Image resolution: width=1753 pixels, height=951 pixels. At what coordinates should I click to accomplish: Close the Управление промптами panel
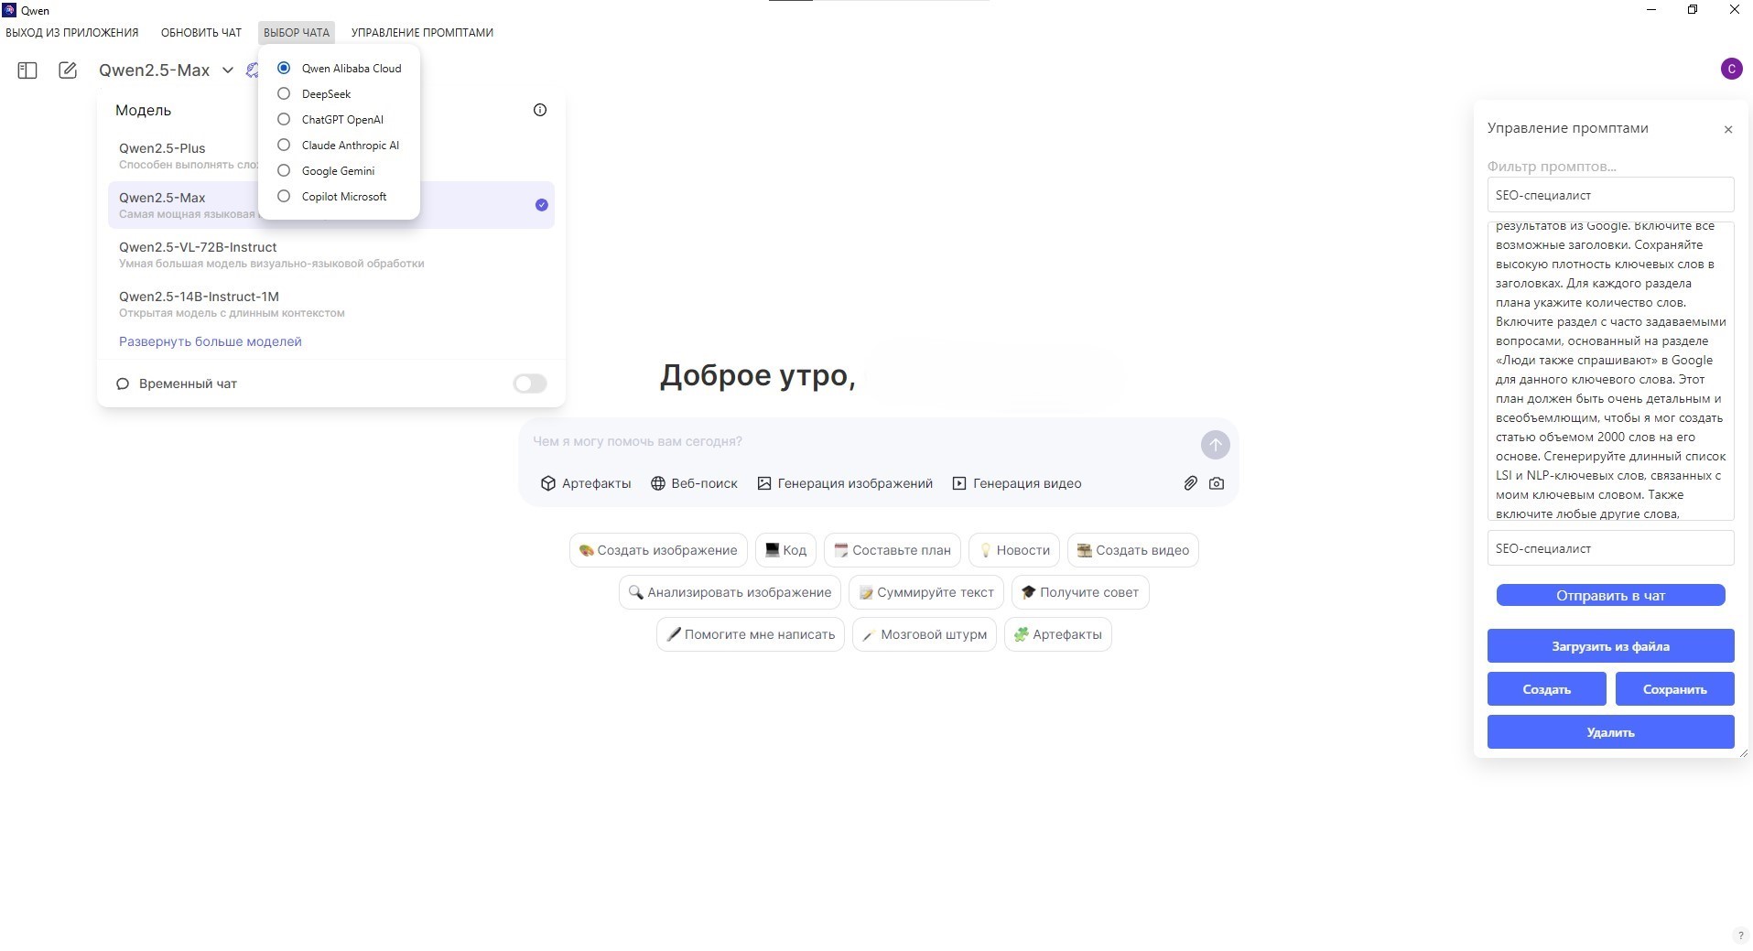1728,129
